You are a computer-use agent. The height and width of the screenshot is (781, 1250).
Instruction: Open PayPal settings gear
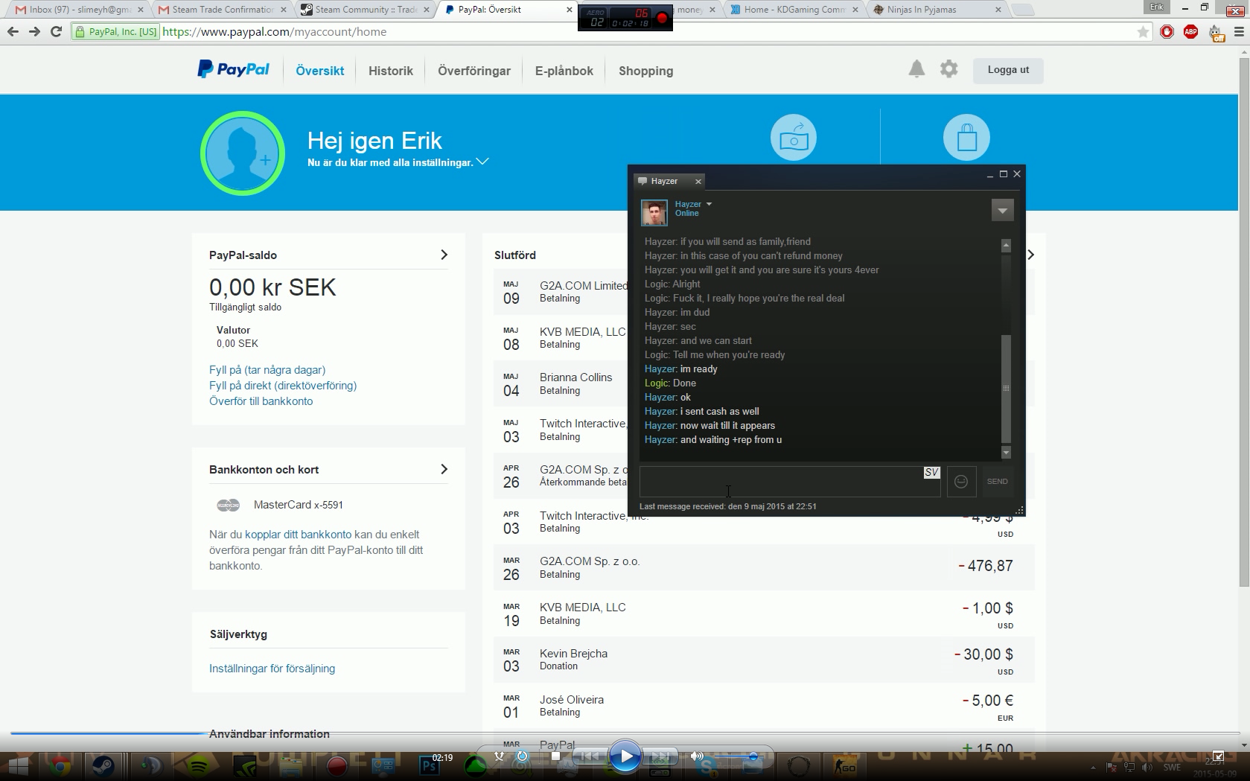[948, 69]
